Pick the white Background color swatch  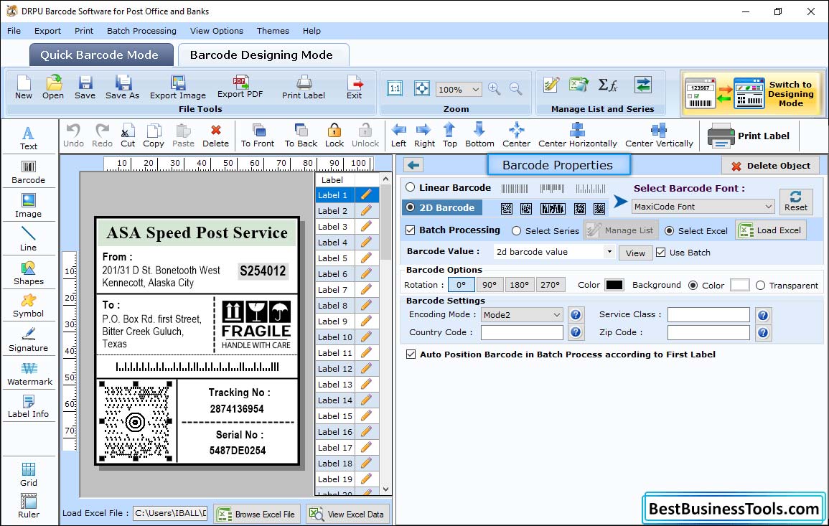739,285
